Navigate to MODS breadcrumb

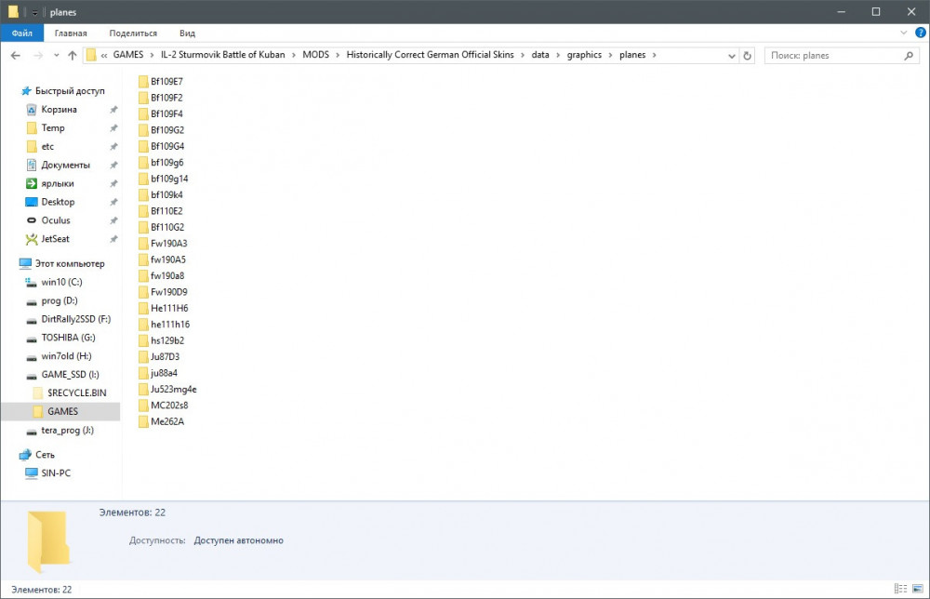click(315, 55)
